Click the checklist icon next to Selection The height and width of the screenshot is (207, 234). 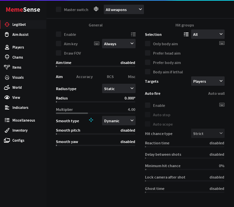pos(186,34)
